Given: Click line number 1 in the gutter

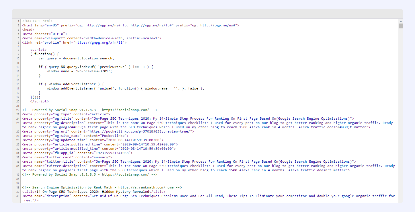Looking at the screenshot, I should pyautogui.click(x=18, y=21).
